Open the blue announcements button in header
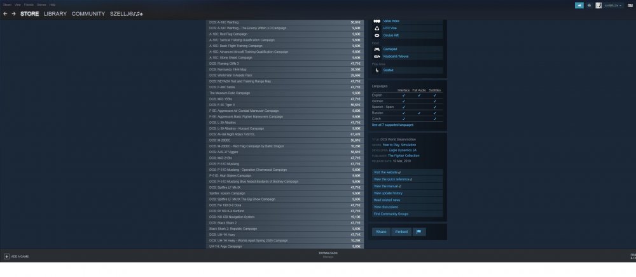 [x=579, y=5]
